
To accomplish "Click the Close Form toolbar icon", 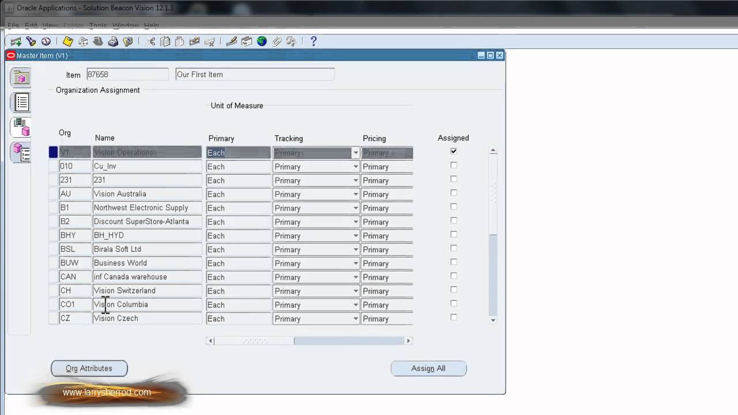I will click(x=128, y=41).
